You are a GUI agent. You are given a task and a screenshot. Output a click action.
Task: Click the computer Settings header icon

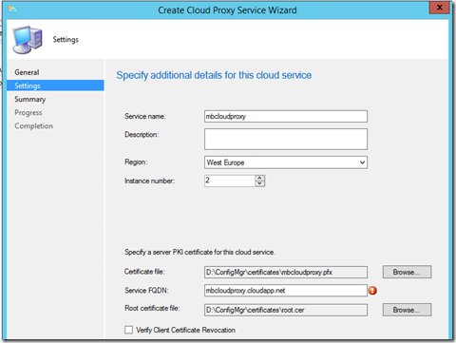pos(28,40)
